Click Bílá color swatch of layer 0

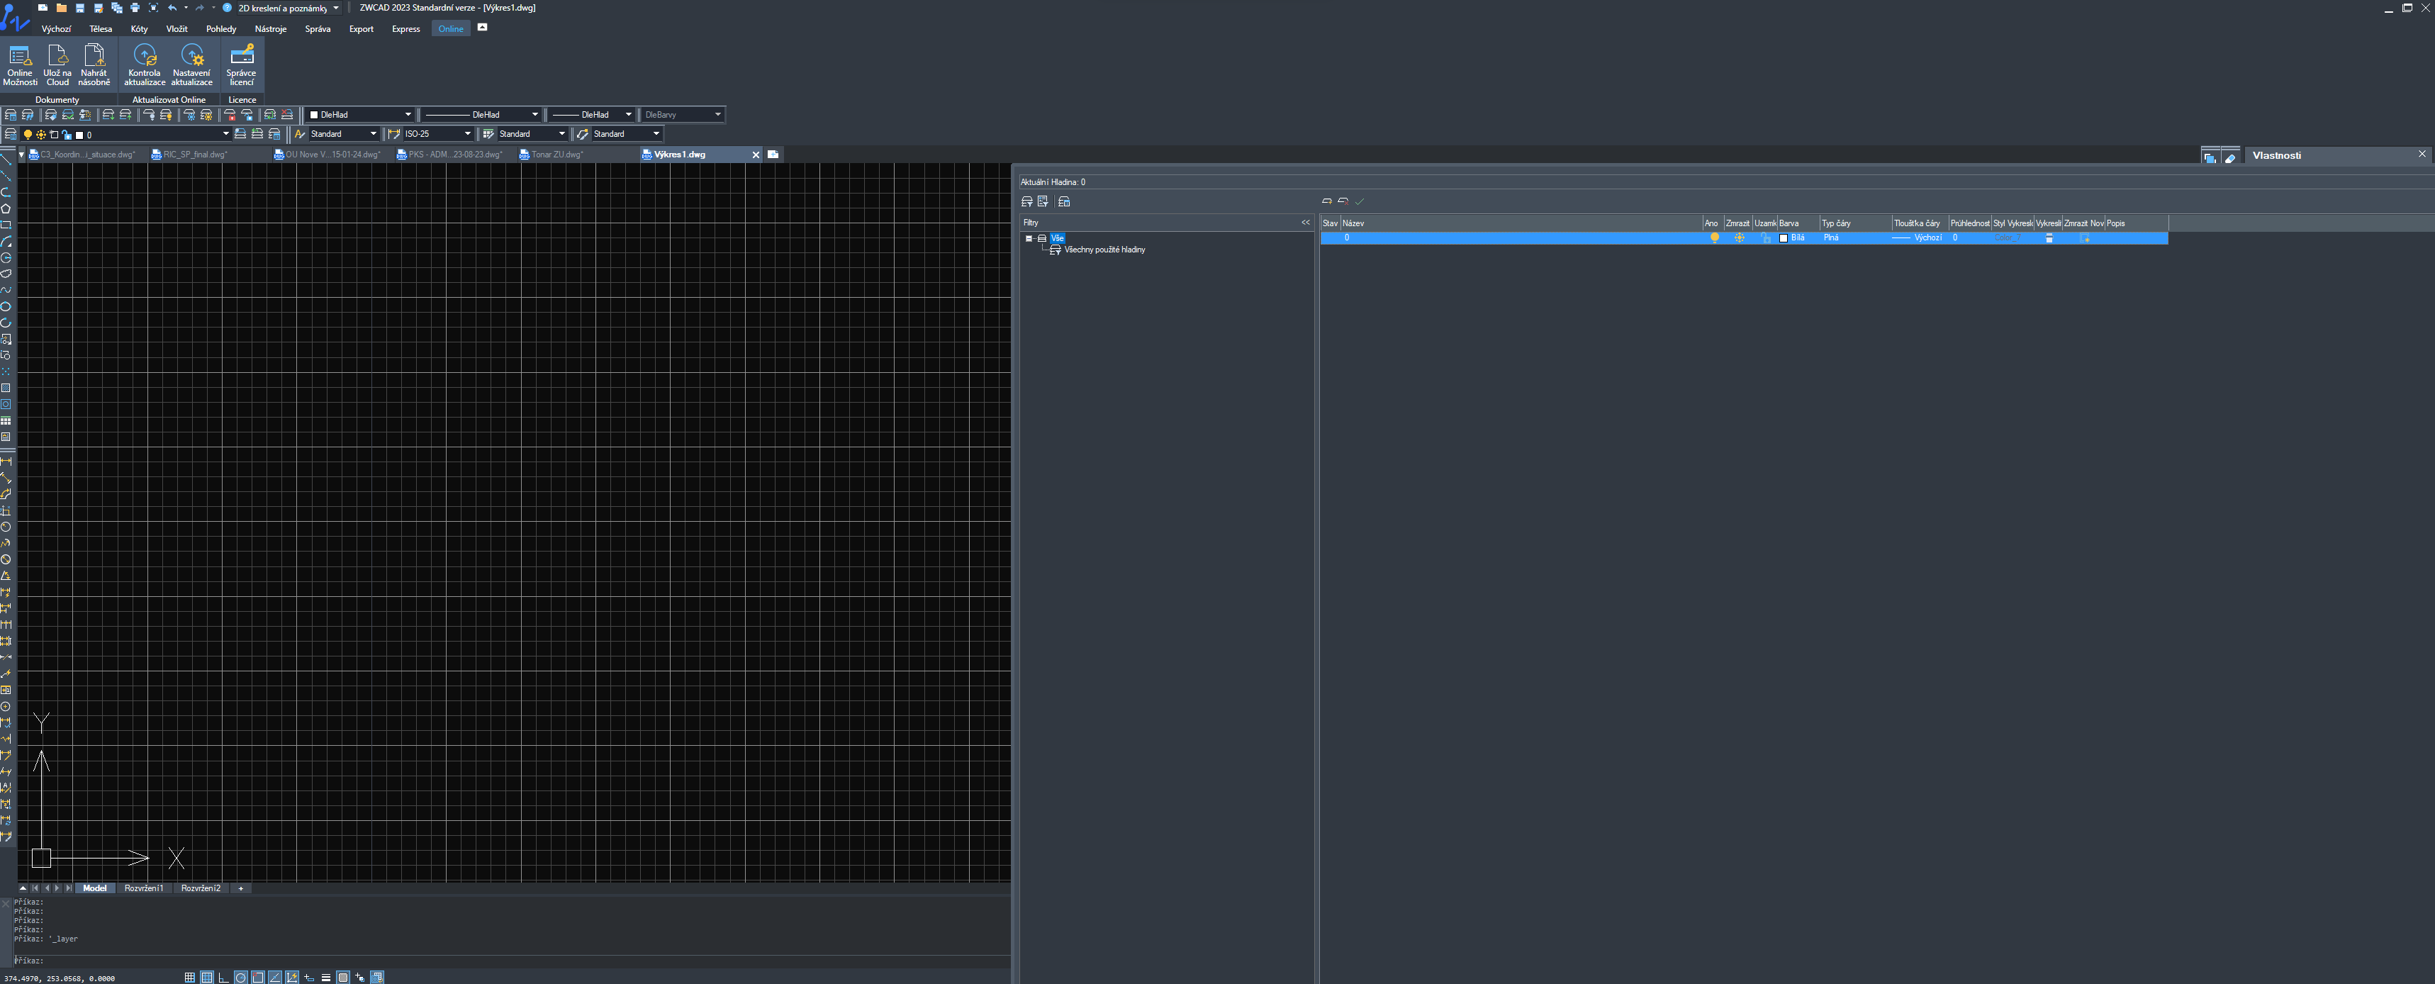click(x=1784, y=238)
